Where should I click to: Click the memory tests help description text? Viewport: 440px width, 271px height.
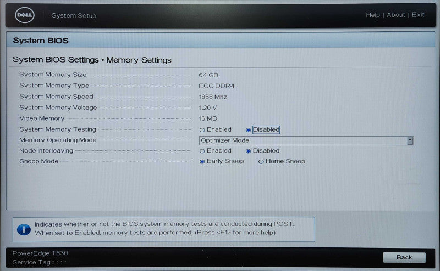(x=164, y=228)
